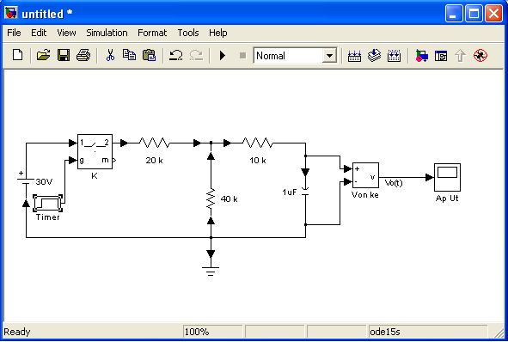Click the New model icon
This screenshot has height=342, width=508.
tap(17, 55)
